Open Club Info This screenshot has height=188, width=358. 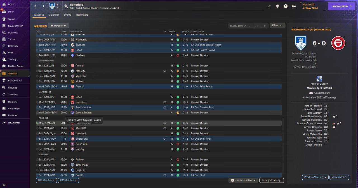[13, 102]
